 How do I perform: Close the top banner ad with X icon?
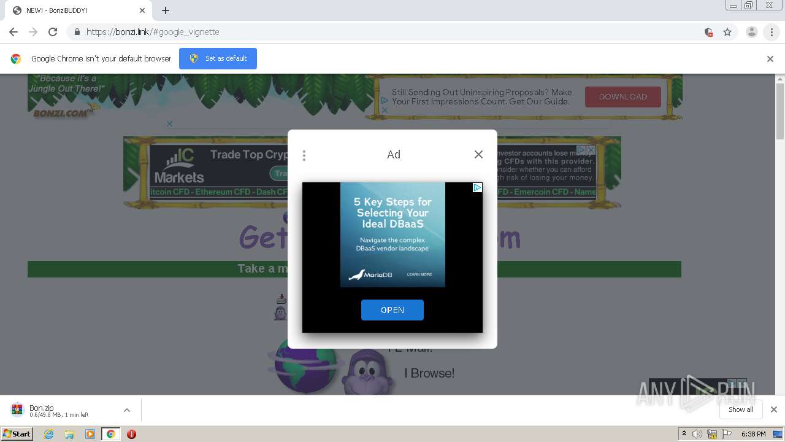click(x=385, y=110)
